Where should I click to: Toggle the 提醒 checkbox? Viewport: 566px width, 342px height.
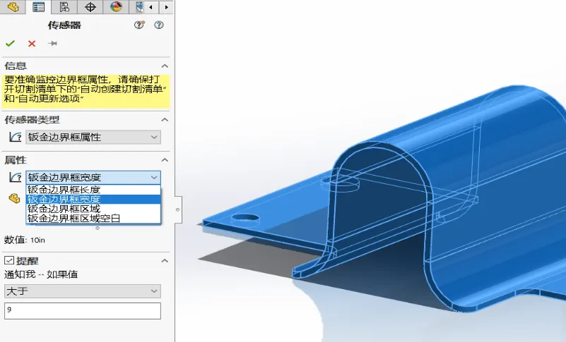9,260
